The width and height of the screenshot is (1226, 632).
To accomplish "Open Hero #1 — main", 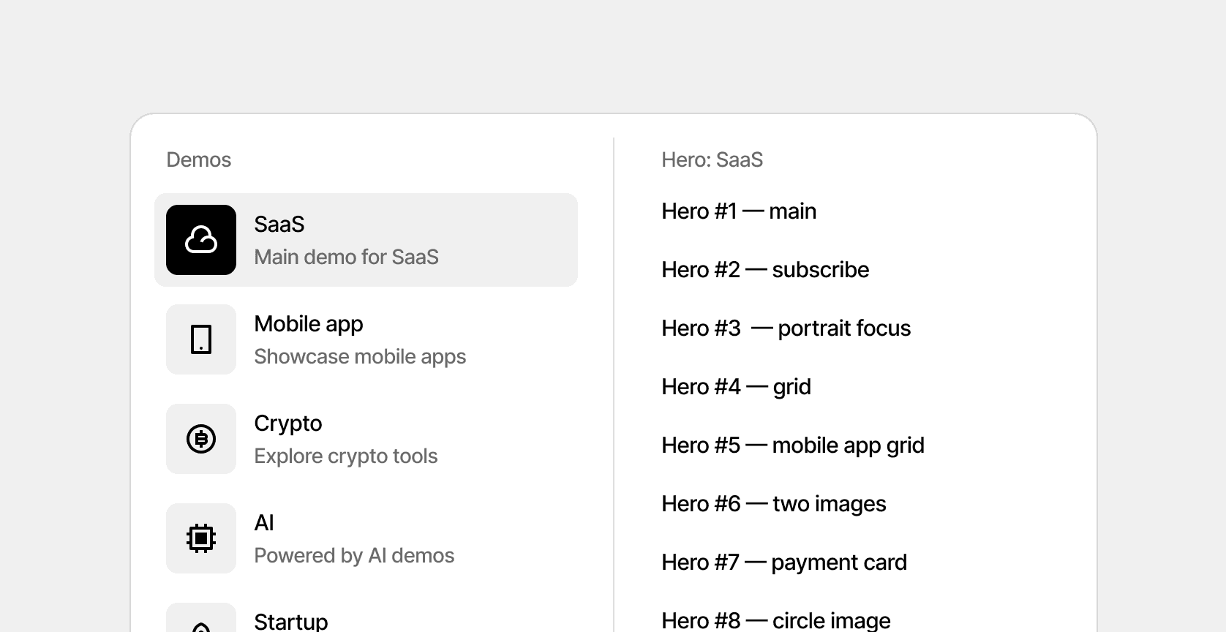I will [739, 211].
